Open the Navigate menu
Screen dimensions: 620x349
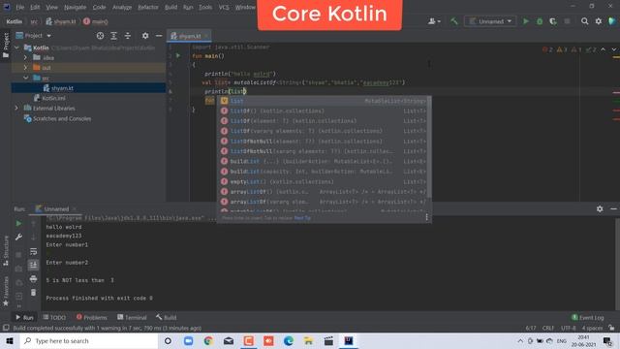[x=75, y=7]
